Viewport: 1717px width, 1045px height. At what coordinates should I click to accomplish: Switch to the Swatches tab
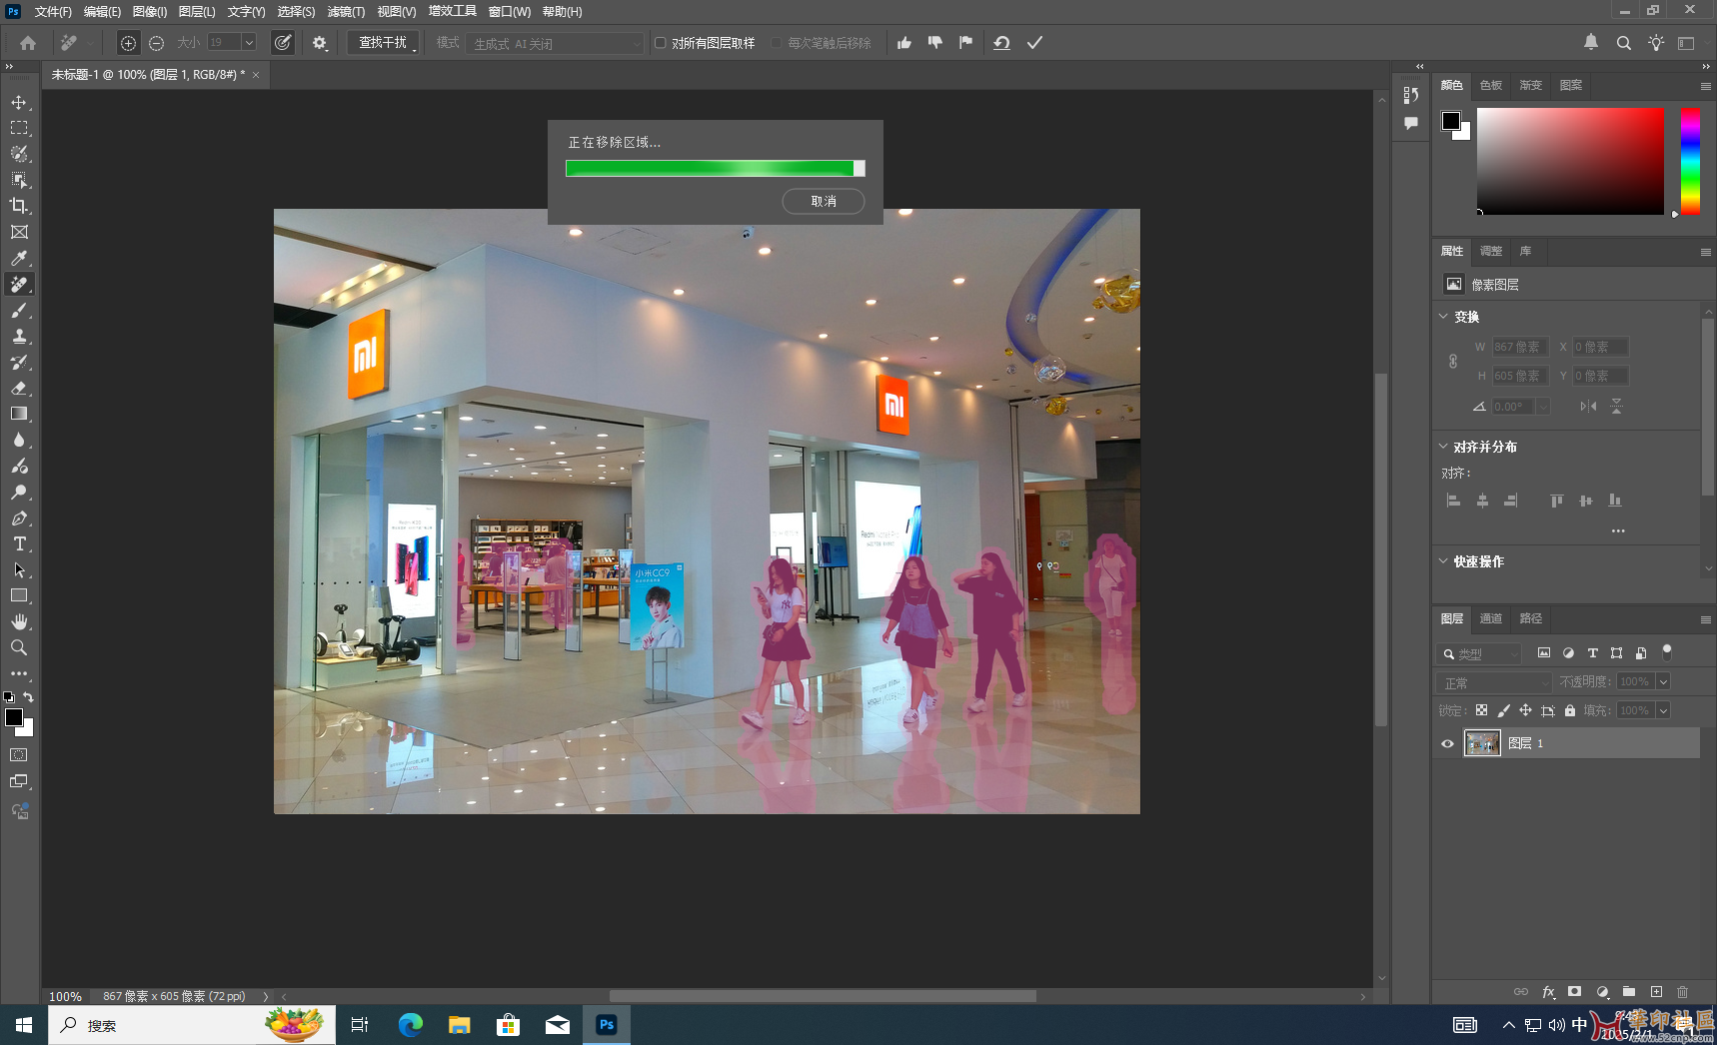(x=1491, y=85)
